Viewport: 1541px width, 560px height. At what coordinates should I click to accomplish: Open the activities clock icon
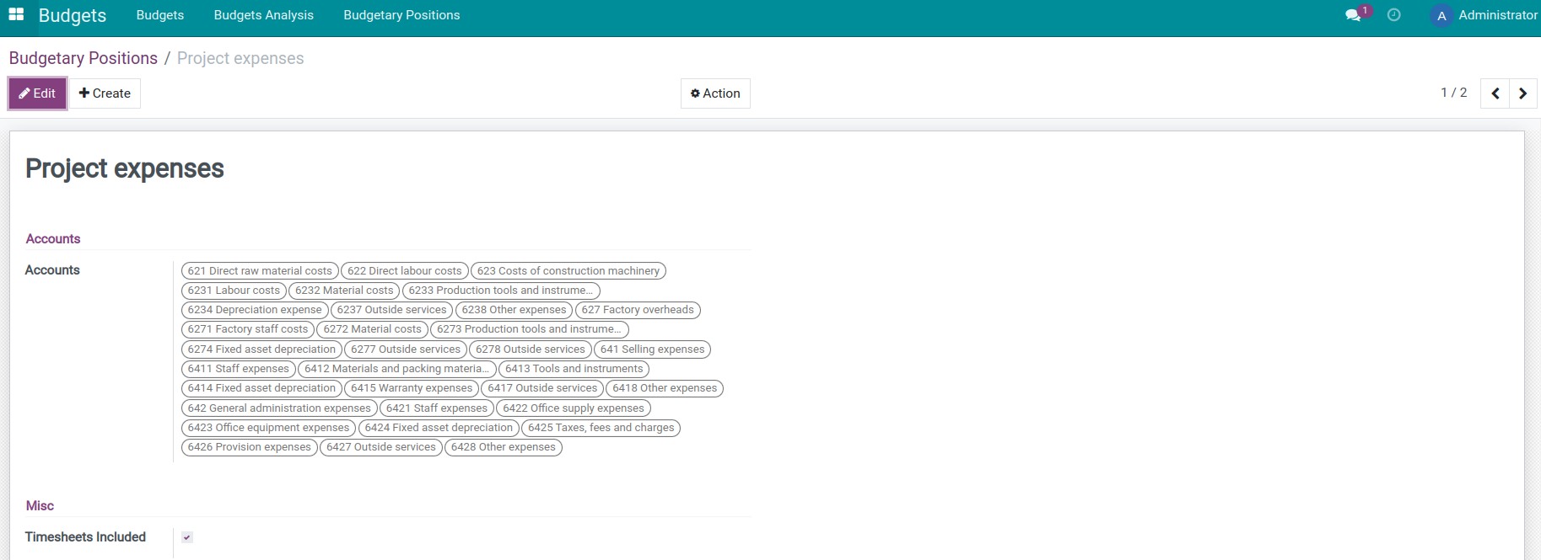tap(1394, 15)
